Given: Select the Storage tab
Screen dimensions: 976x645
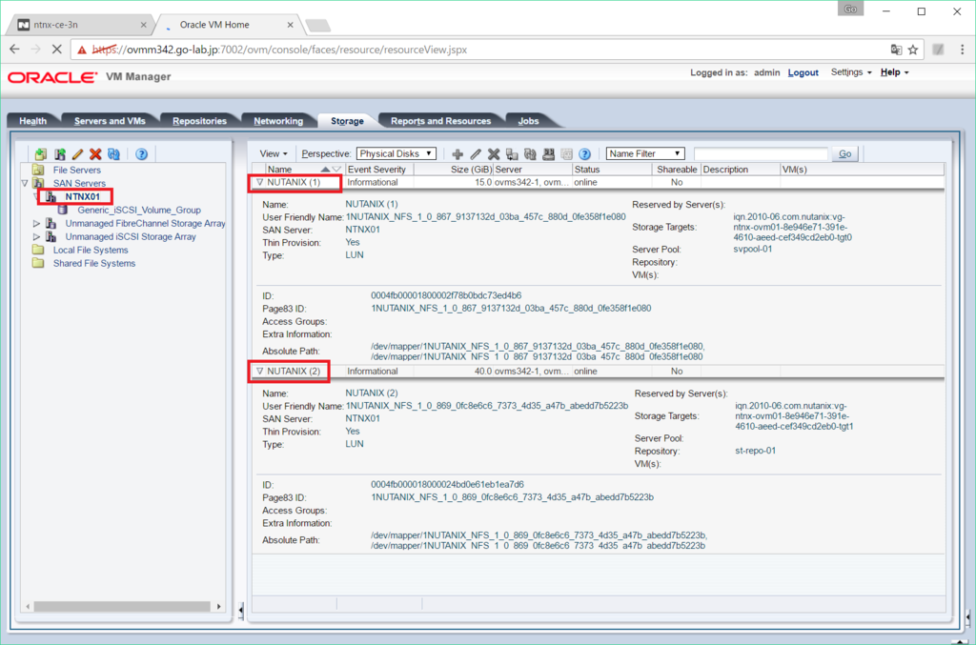Looking at the screenshot, I should click(347, 121).
